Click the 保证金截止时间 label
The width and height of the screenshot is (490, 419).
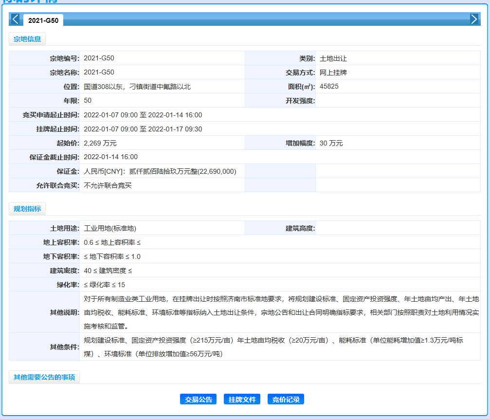tap(54, 157)
